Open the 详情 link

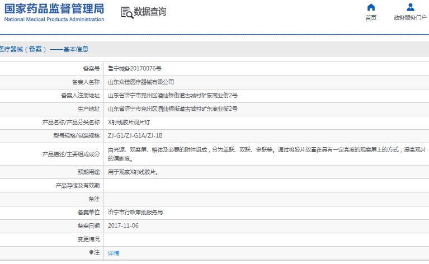(x=114, y=253)
